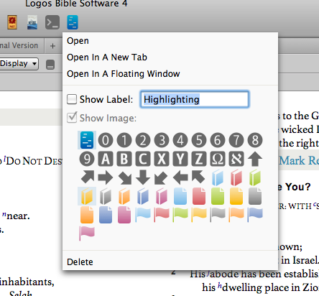Screen dimensions: 319x296
Task: Pick the letter Y square icon
Action: 180,159
